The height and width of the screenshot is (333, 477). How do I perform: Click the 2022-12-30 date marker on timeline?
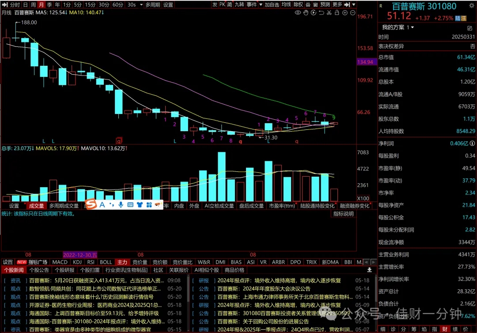point(80,255)
